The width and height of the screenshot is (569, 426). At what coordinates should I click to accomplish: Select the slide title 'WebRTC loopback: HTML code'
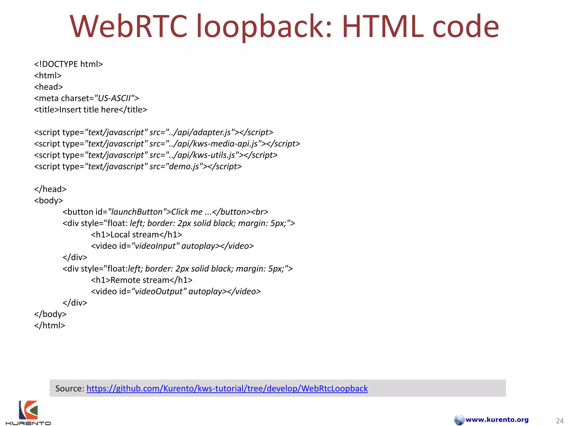284,26
